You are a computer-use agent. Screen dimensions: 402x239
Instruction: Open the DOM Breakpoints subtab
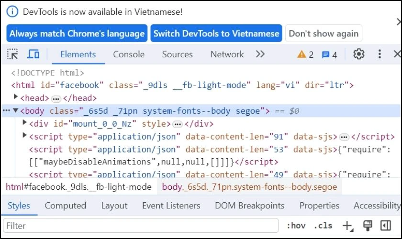click(x=250, y=206)
